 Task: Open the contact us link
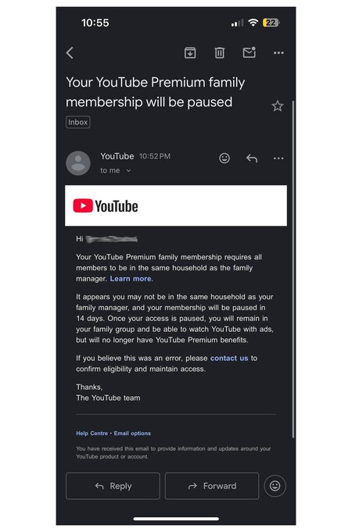click(x=229, y=358)
